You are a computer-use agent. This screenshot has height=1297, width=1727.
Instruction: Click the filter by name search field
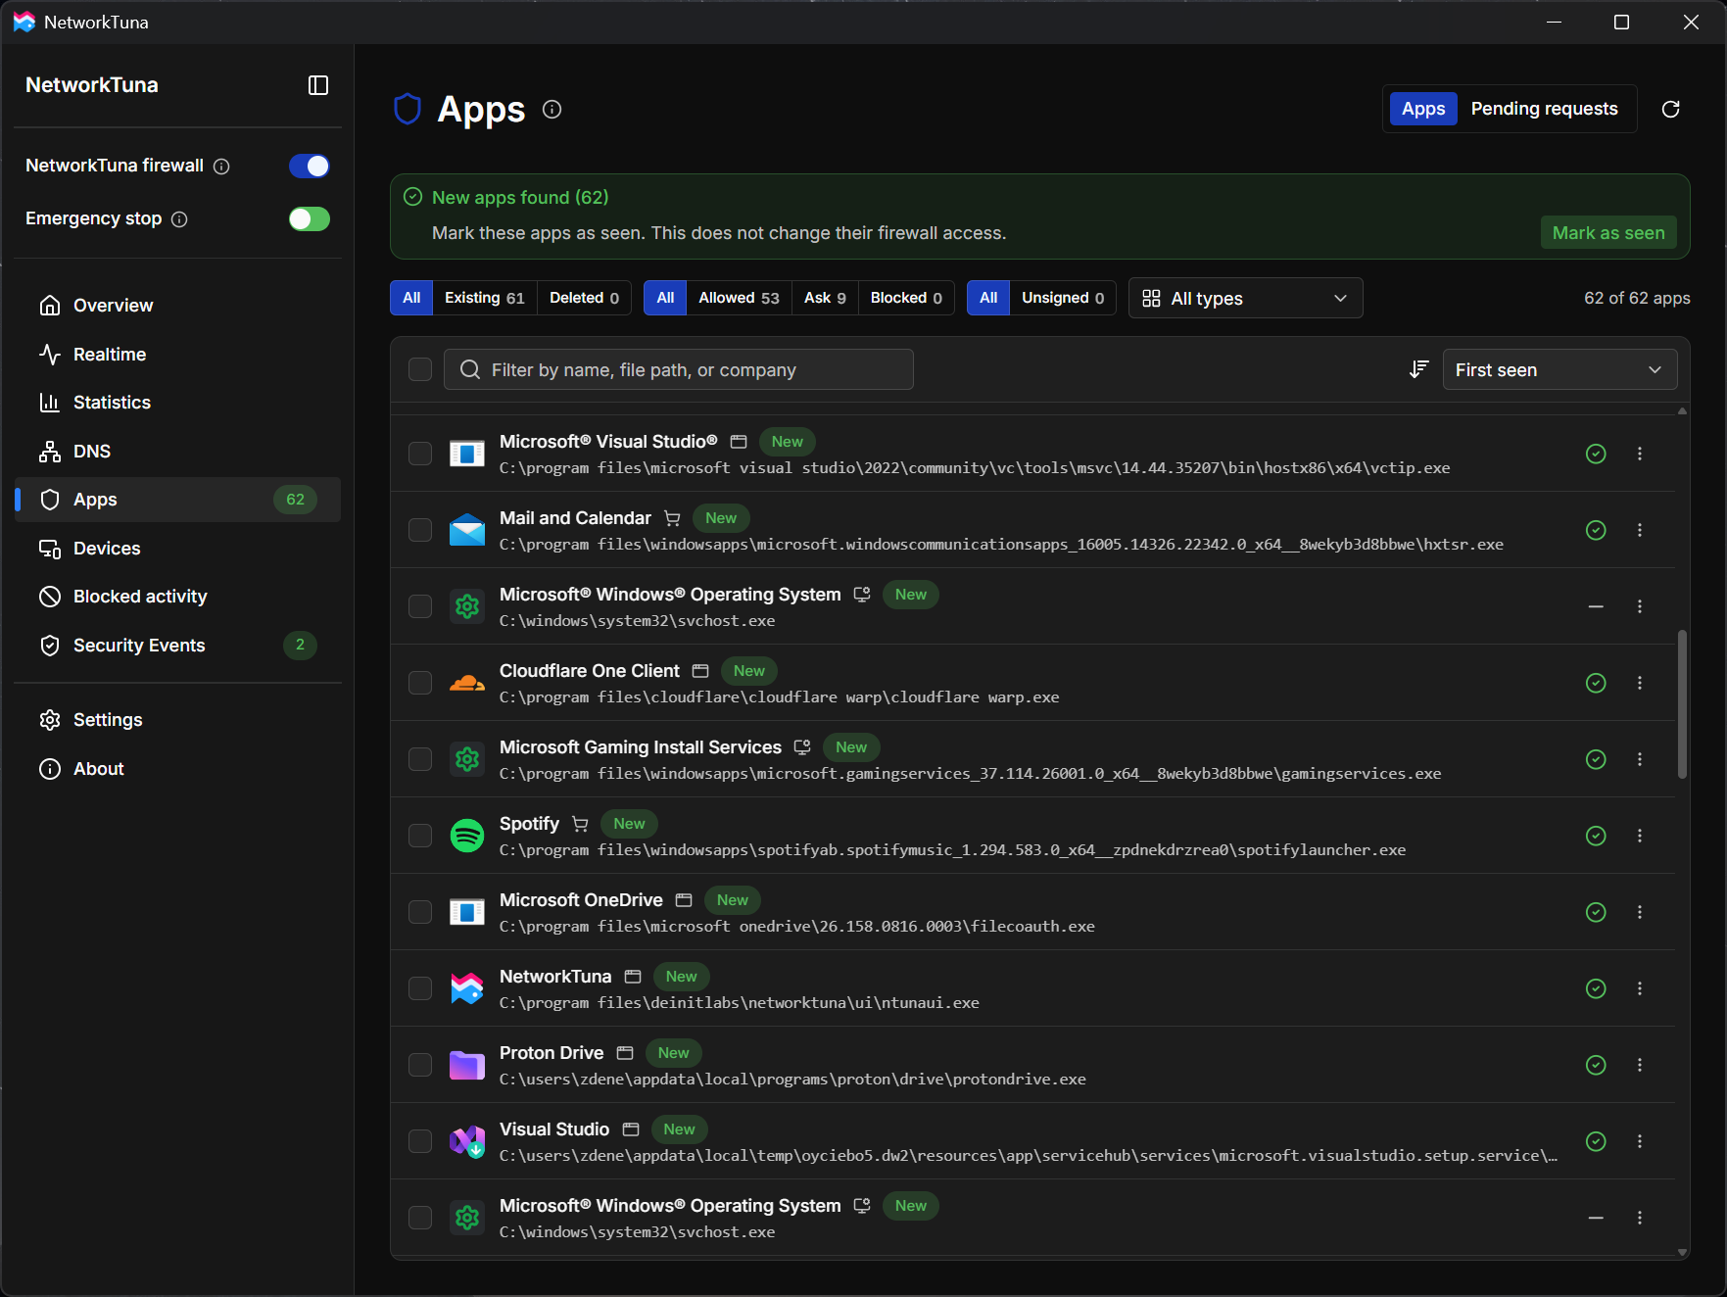pos(679,369)
